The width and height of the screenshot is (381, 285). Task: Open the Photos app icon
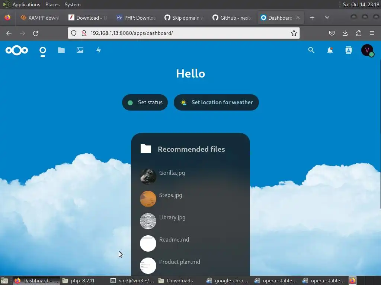click(x=80, y=50)
